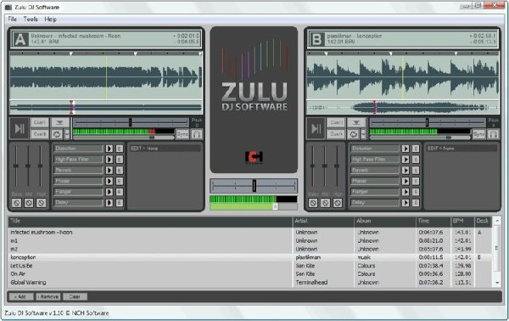
Task: Enable the Distortion effect on deck A
Action: (x=109, y=149)
